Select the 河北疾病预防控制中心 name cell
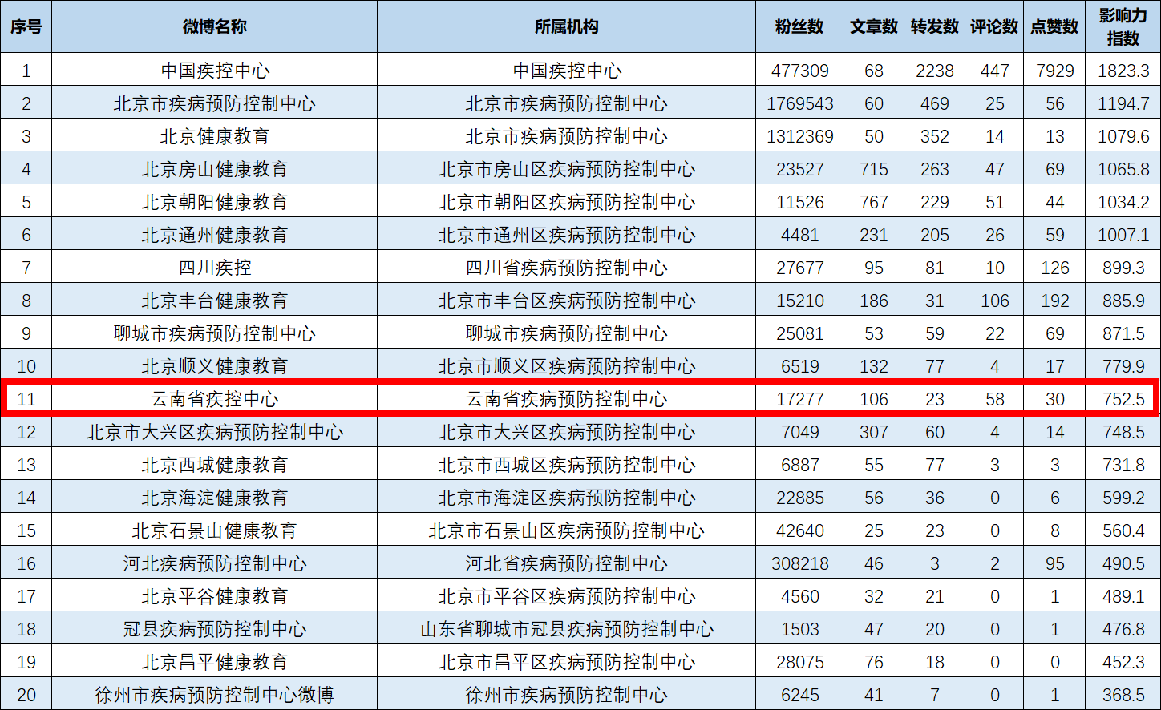 [x=215, y=563]
